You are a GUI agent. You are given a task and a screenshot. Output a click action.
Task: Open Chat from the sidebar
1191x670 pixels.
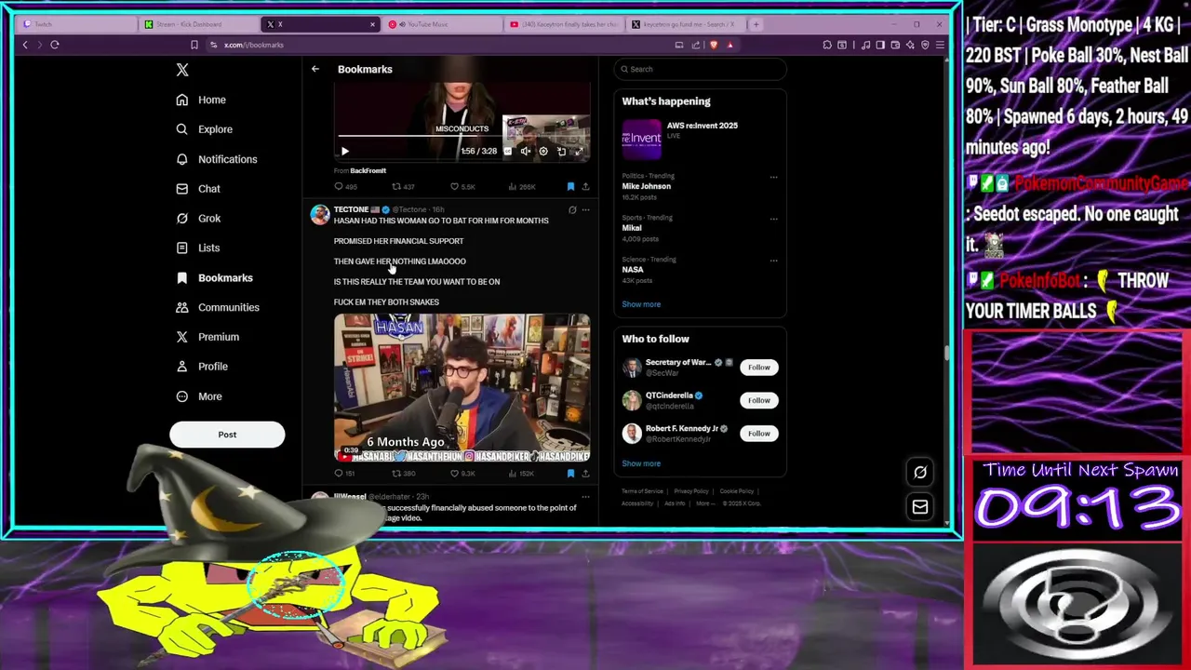tap(198, 189)
